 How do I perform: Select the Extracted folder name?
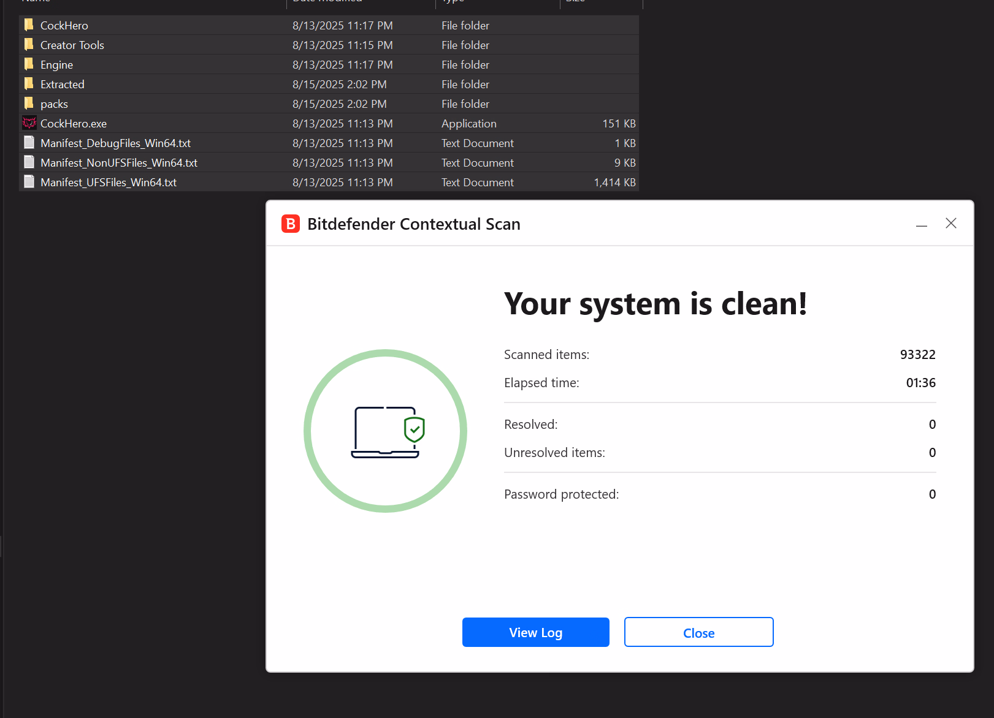[x=63, y=85]
